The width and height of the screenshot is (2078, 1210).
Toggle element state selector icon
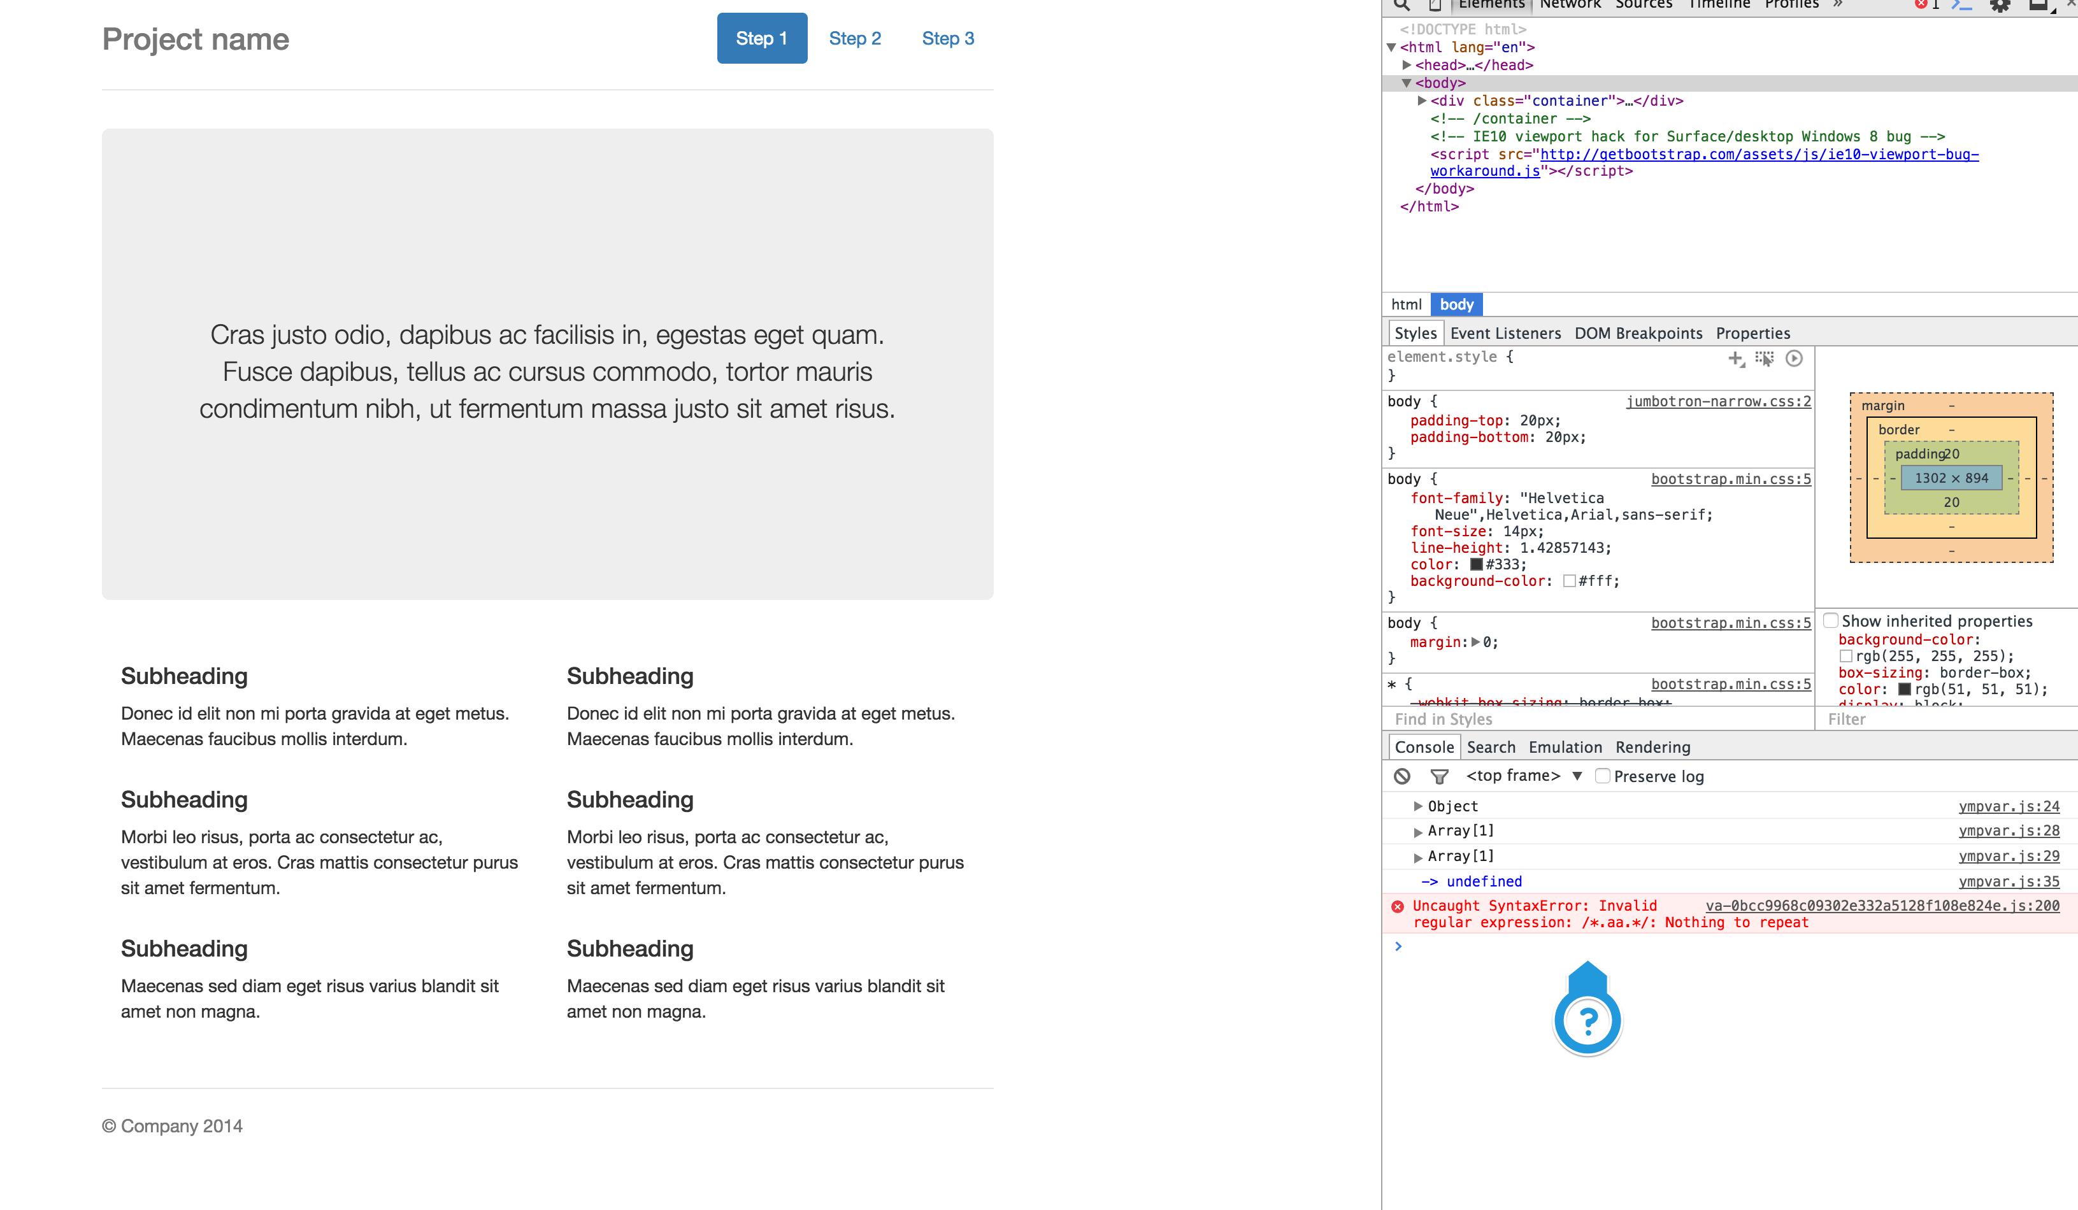coord(1764,359)
